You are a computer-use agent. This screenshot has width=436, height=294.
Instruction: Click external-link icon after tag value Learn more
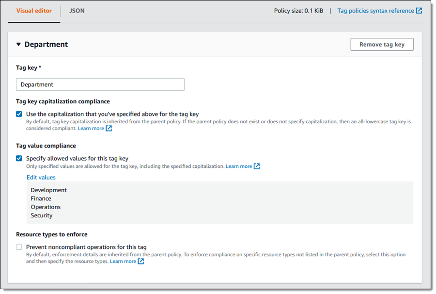tap(257, 166)
